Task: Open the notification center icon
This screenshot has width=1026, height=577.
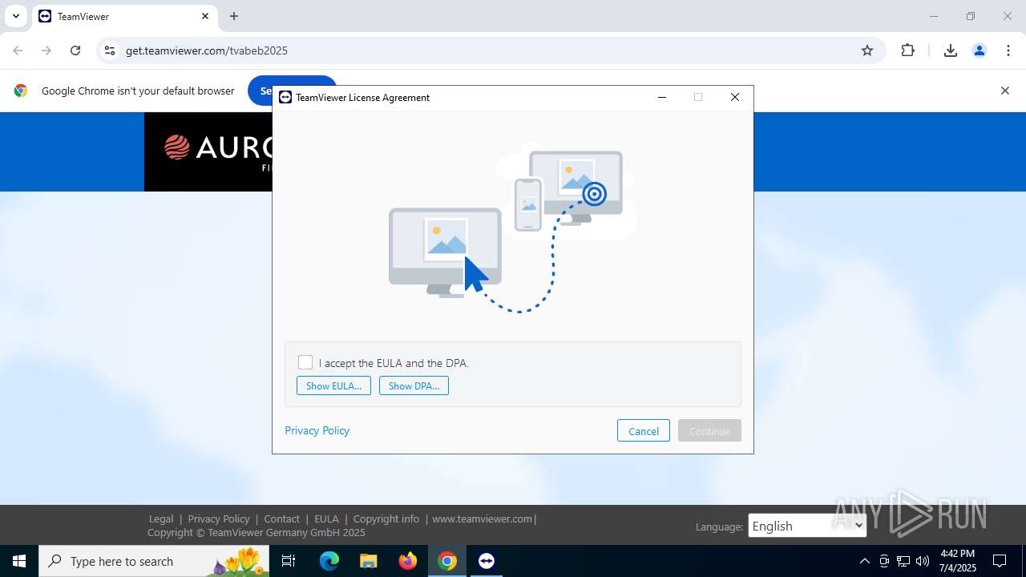Action: [x=1000, y=561]
